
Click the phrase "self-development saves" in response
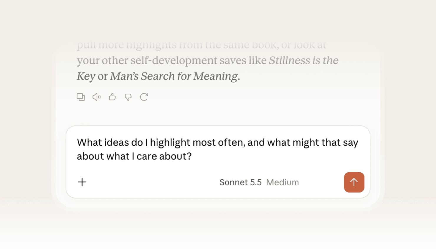(x=189, y=60)
